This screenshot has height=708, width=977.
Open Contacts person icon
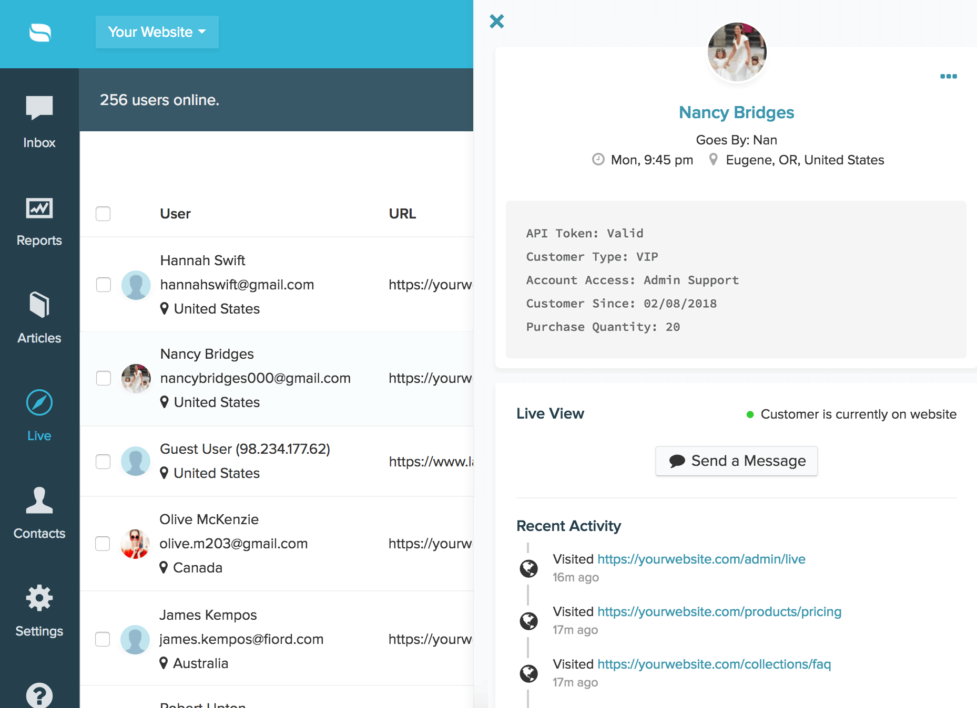click(39, 501)
